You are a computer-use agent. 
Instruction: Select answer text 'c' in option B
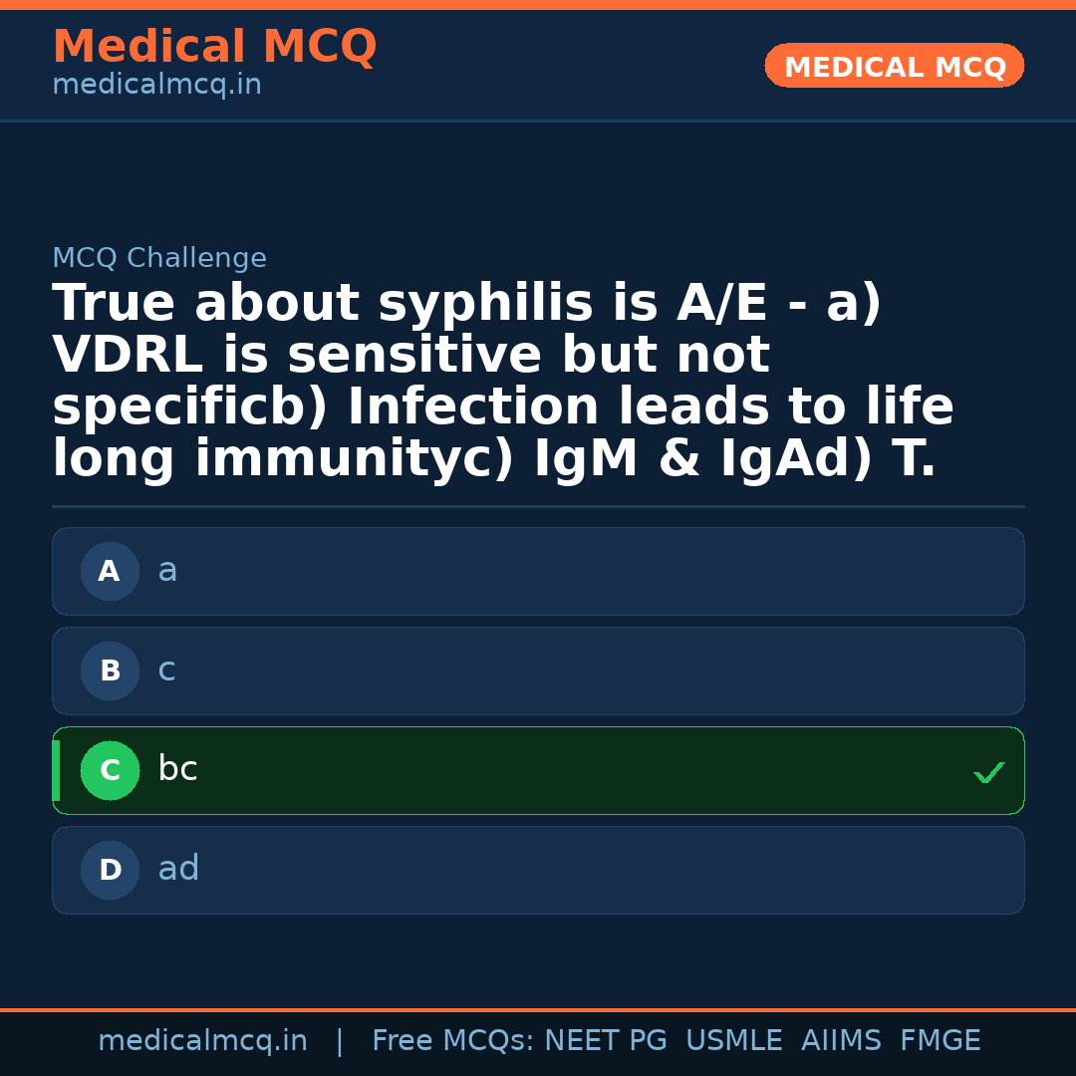(166, 670)
